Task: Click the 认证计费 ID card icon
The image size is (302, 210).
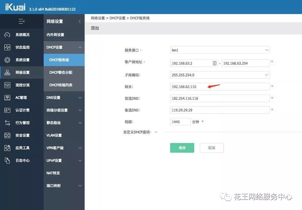Action: [x=7, y=110]
